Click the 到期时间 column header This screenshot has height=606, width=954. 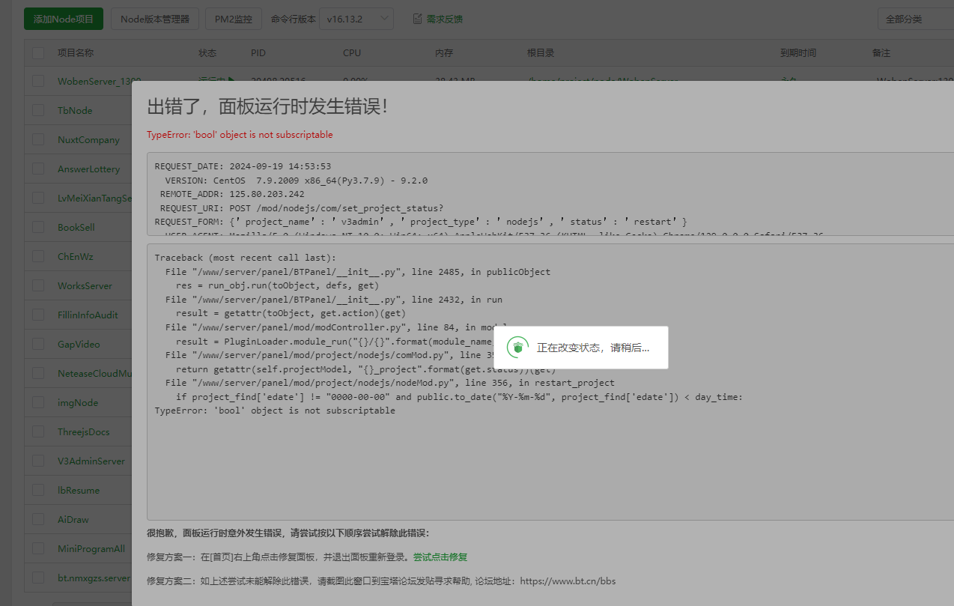798,53
